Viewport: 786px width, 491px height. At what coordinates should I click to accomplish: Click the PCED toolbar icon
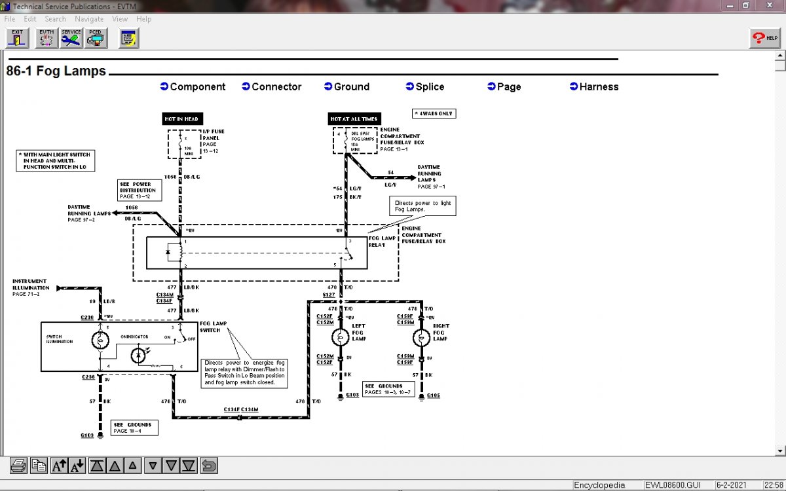point(96,38)
